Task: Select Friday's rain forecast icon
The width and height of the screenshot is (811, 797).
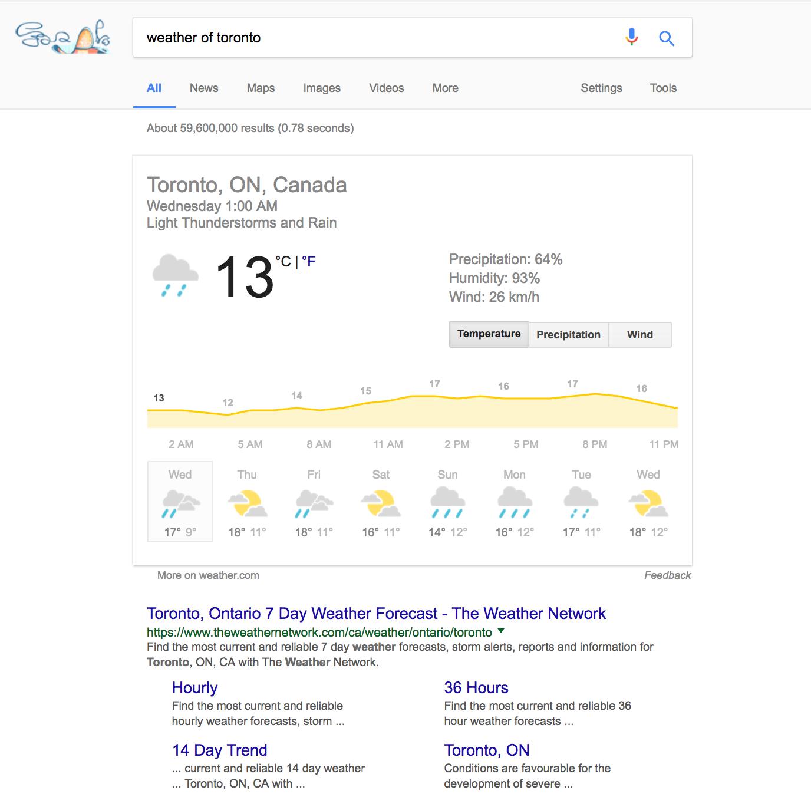Action: pos(314,503)
